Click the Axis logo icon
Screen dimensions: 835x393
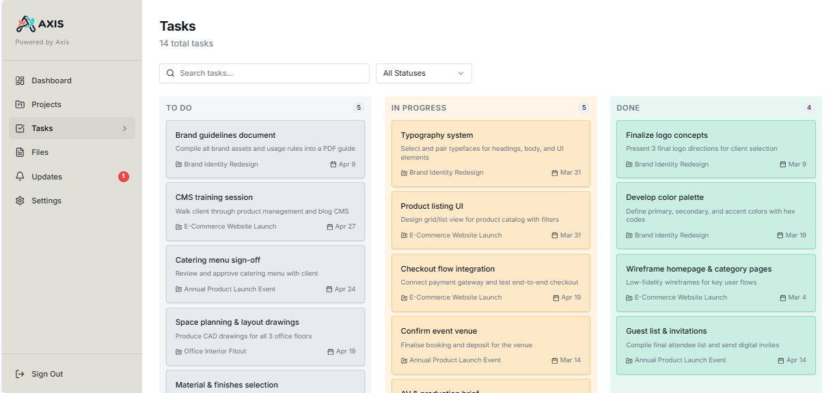click(25, 25)
